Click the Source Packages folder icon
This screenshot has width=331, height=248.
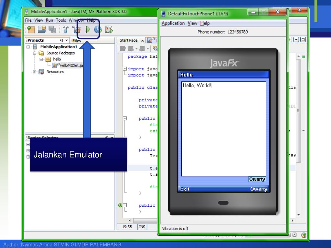pos(41,53)
